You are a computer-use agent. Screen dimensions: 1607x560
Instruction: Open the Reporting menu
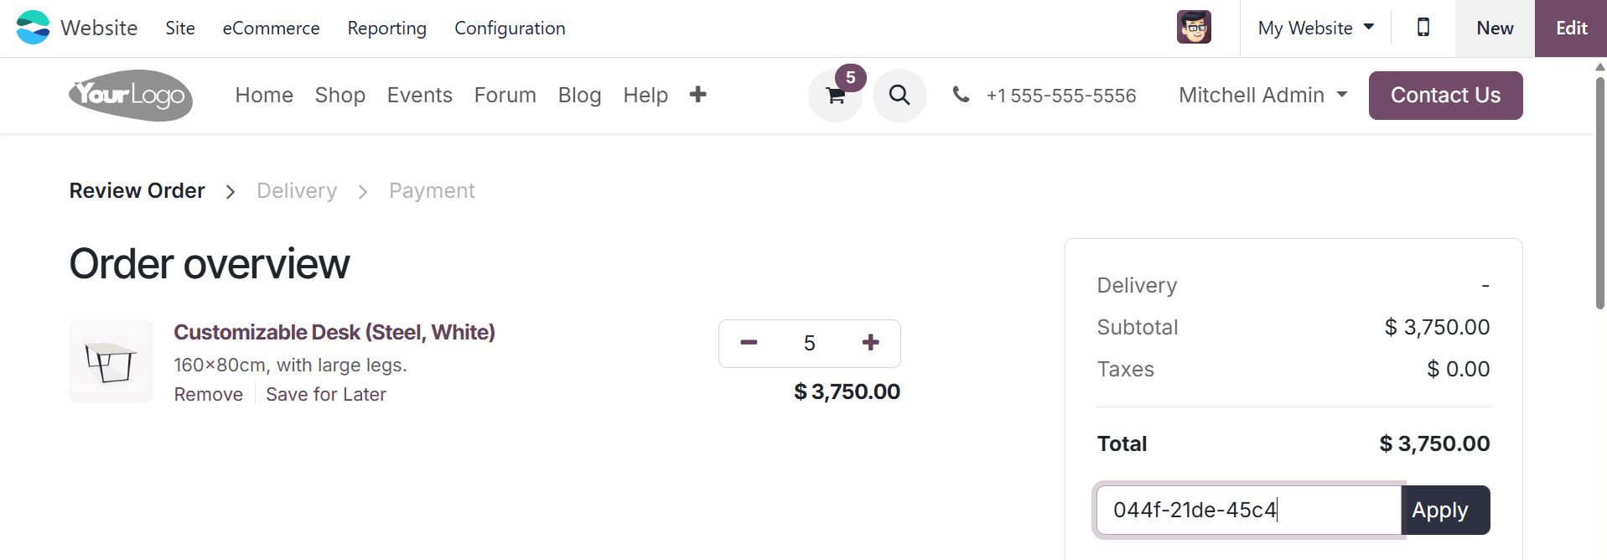coord(386,28)
